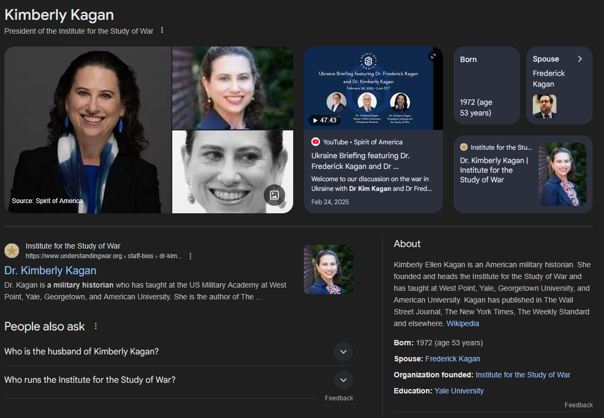
Task: Click Feedback under the About panel
Action: [x=578, y=405]
